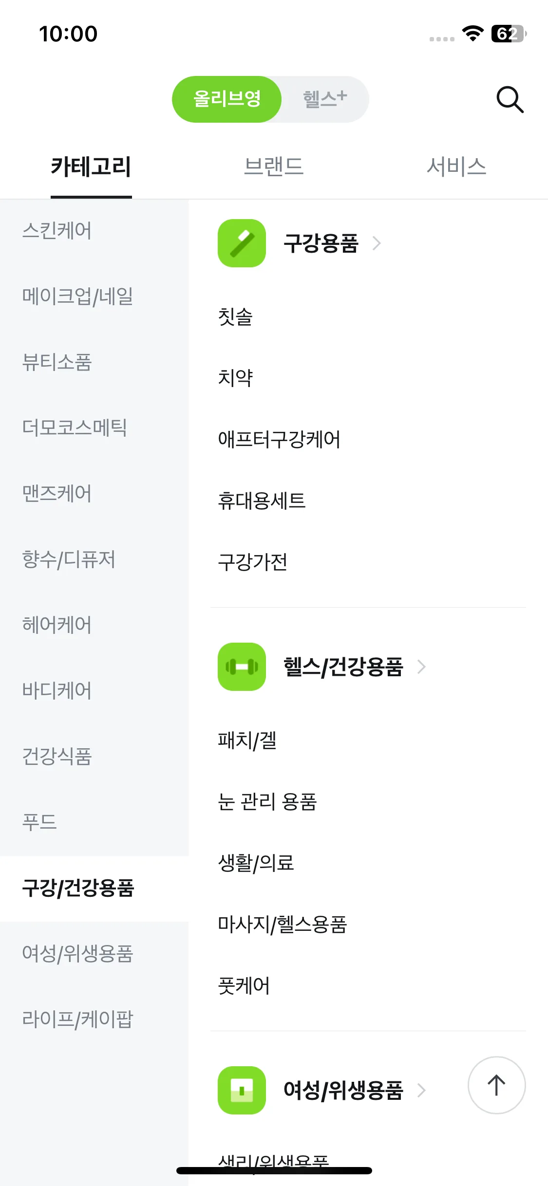Select 올리브영 on the mode toggle

point(227,99)
